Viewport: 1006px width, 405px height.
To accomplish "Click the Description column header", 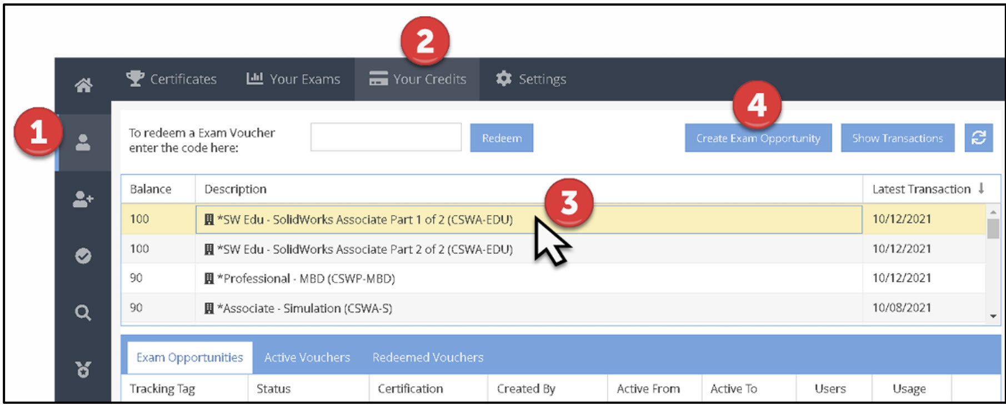I will (529, 189).
